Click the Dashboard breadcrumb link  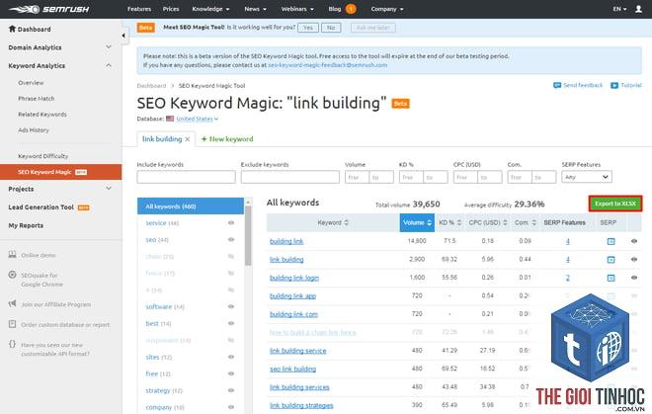[x=151, y=86]
